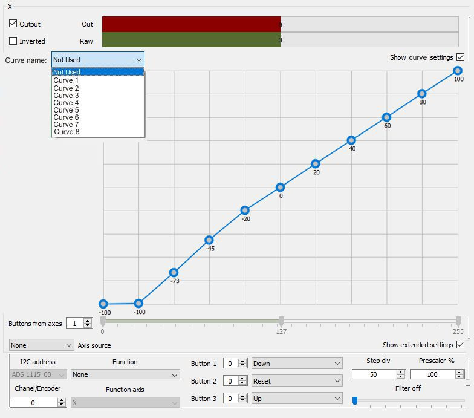The width and height of the screenshot is (474, 418).
Task: Choose Curve 6 from the list
Action: 98,117
